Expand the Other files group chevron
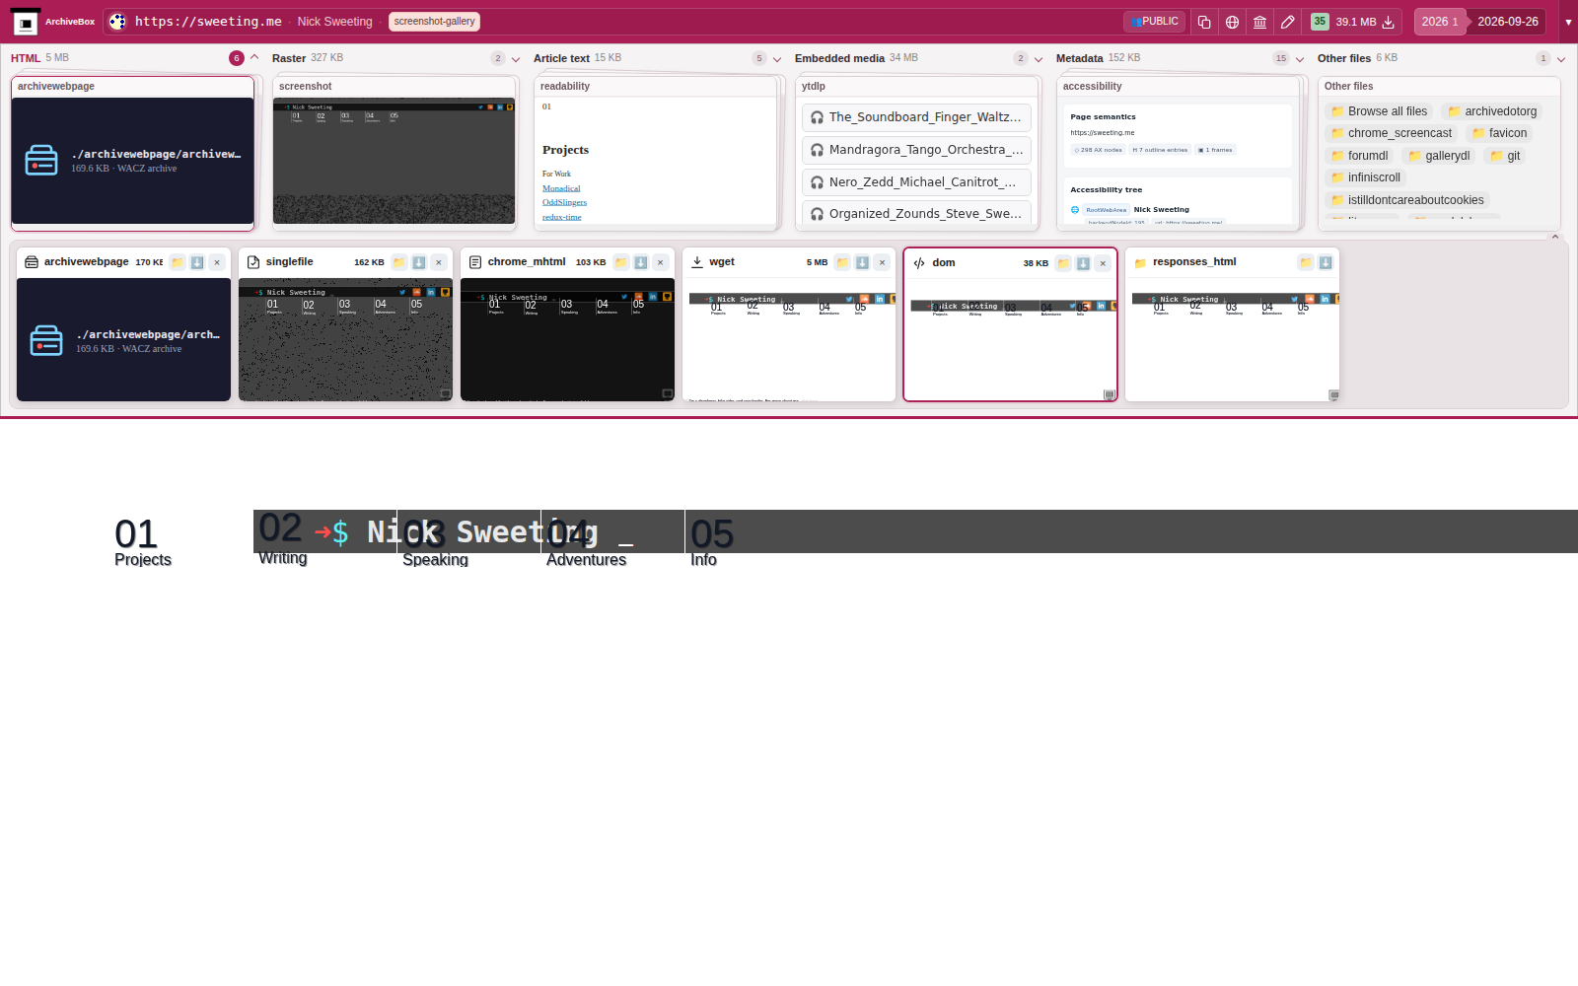 click(1561, 59)
